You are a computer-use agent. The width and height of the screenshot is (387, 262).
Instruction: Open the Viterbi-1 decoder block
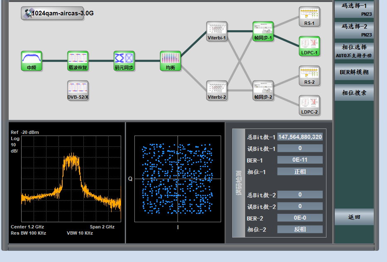217,31
